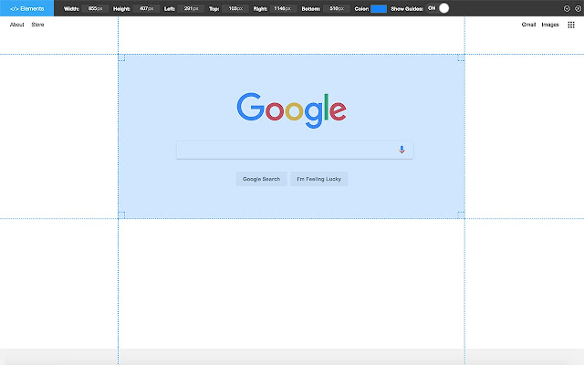Click the top-right selection corner handle
The height and width of the screenshot is (365, 584).
pos(461,57)
